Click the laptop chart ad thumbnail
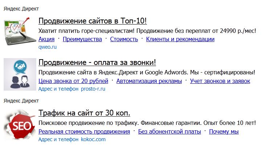Image resolution: width=279 pixels, height=148 pixels. pyautogui.click(x=17, y=31)
